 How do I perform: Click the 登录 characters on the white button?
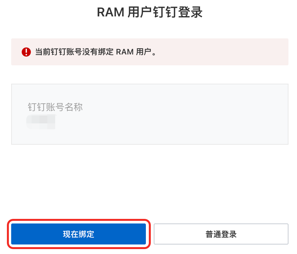(x=229, y=234)
